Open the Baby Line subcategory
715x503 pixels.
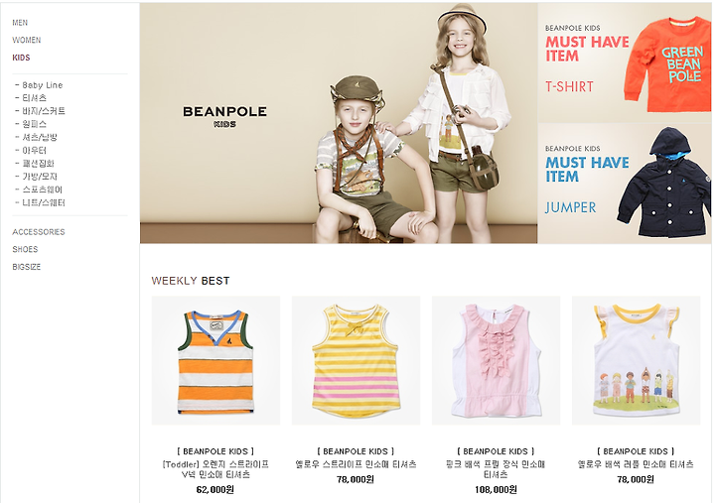pos(42,85)
